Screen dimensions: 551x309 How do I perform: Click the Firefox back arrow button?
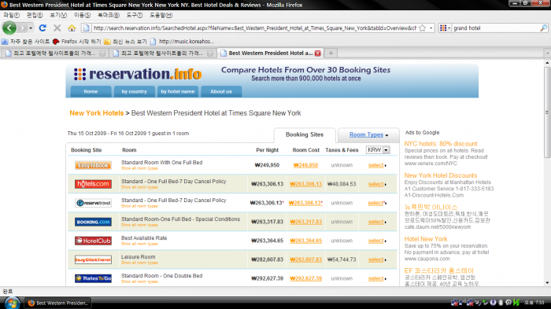click(9, 28)
